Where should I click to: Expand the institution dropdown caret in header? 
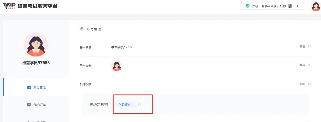point(298,6)
